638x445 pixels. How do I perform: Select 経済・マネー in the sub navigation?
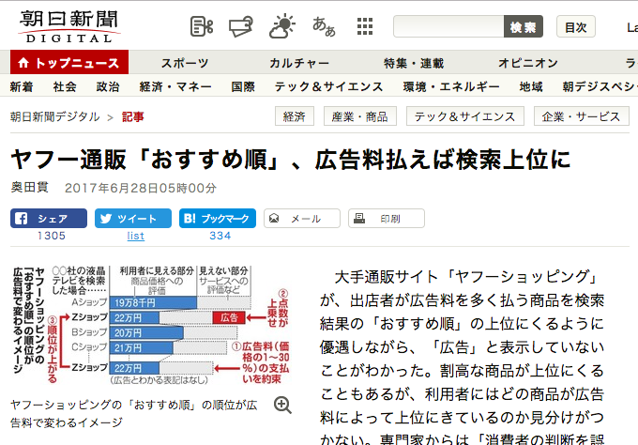pos(175,86)
